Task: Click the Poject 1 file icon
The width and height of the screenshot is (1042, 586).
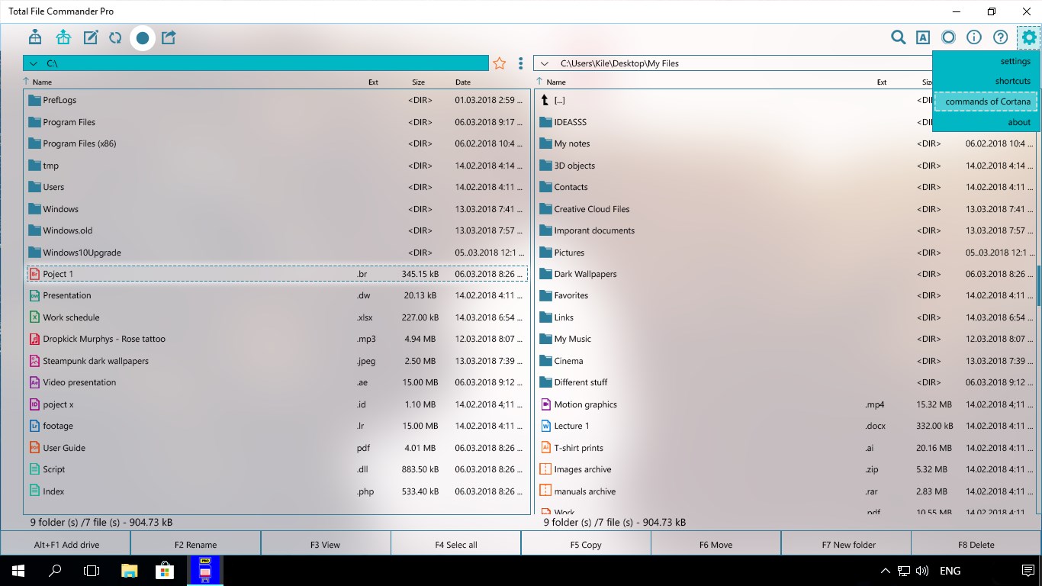Action: point(34,274)
